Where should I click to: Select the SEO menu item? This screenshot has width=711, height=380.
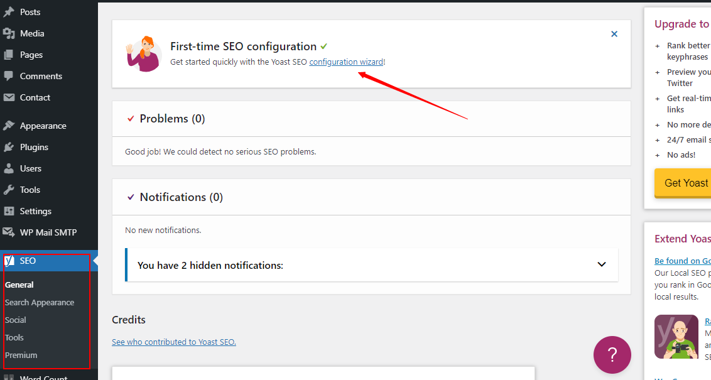[49, 261]
